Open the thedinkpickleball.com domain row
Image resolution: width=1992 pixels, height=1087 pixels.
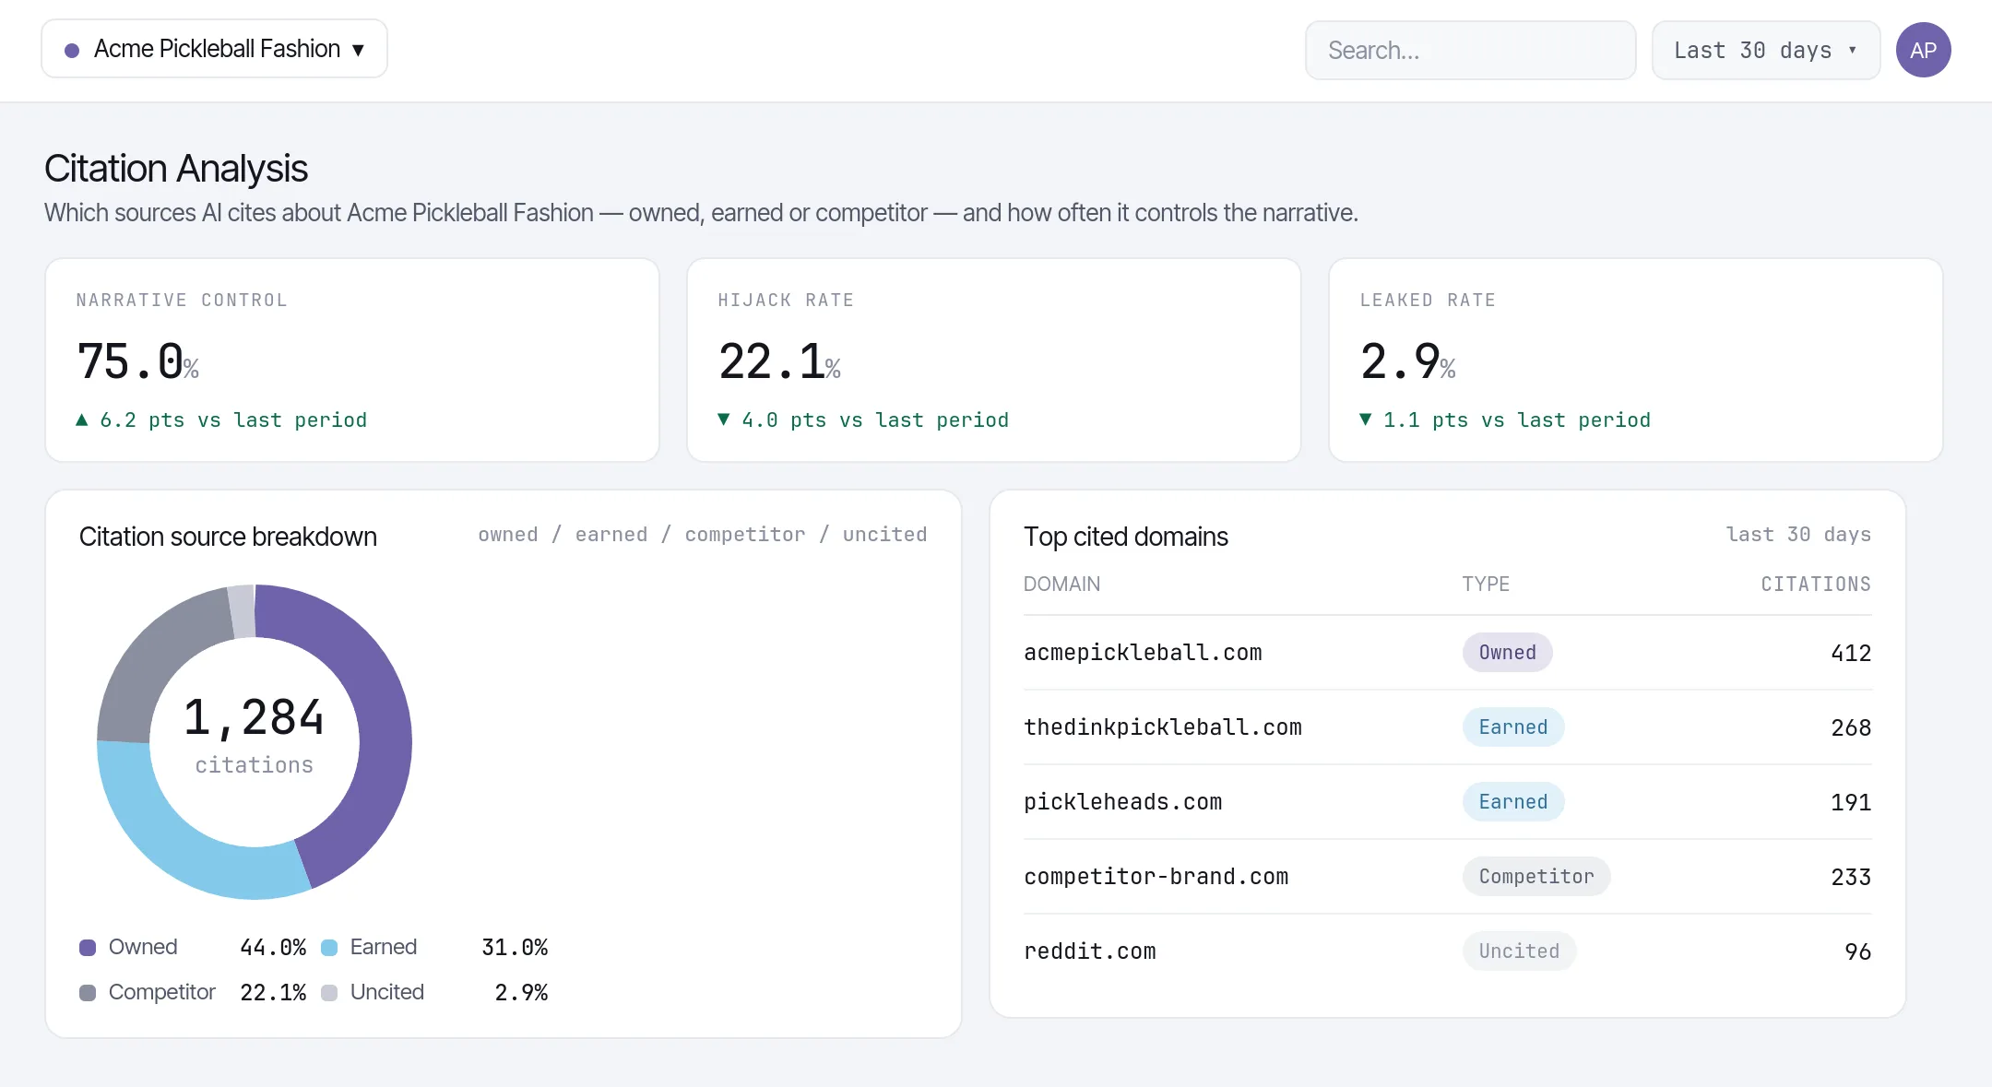[x=1447, y=727]
